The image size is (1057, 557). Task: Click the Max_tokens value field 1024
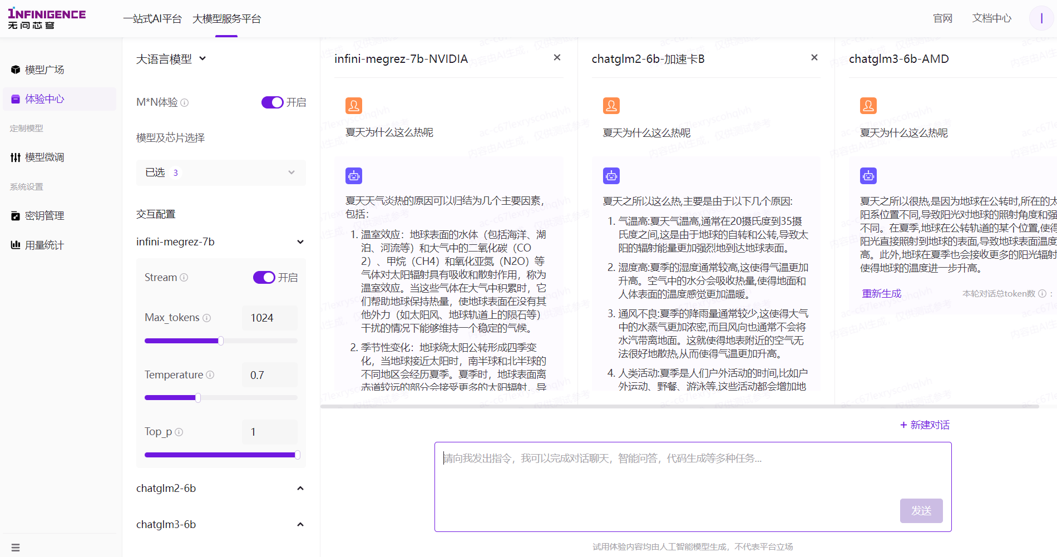pos(270,318)
